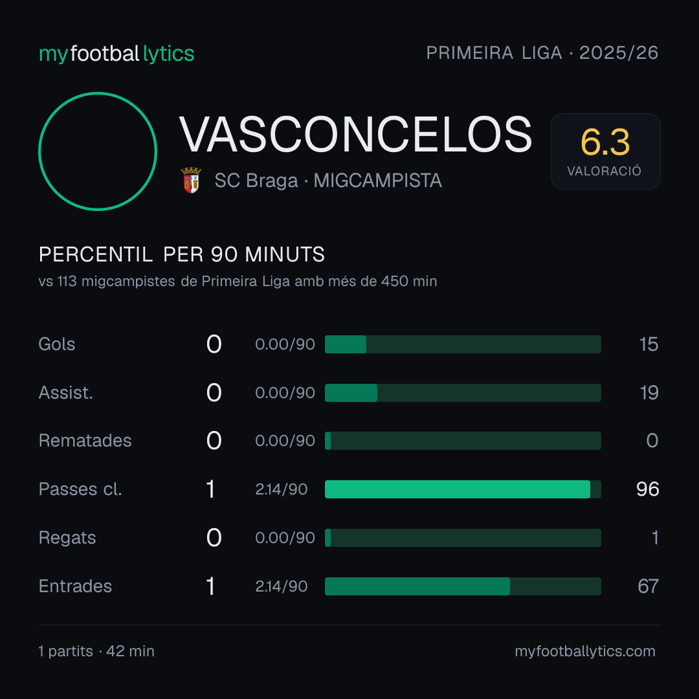Click the Primeira Liga 2025/26 label
The width and height of the screenshot is (699, 699).
[x=542, y=53]
